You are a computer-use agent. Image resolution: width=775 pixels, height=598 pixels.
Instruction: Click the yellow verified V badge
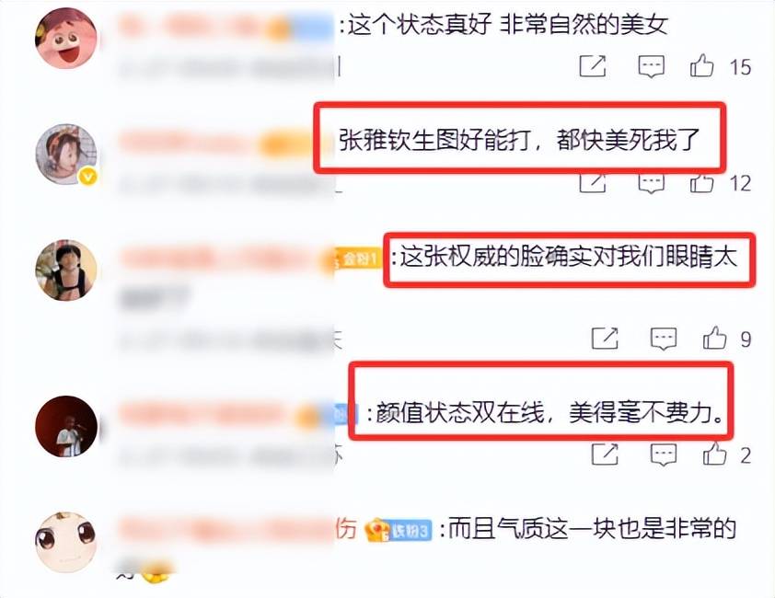[88, 177]
